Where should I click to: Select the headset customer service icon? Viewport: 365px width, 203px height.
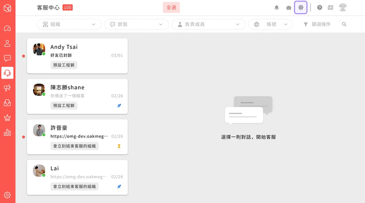pyautogui.click(x=7, y=73)
